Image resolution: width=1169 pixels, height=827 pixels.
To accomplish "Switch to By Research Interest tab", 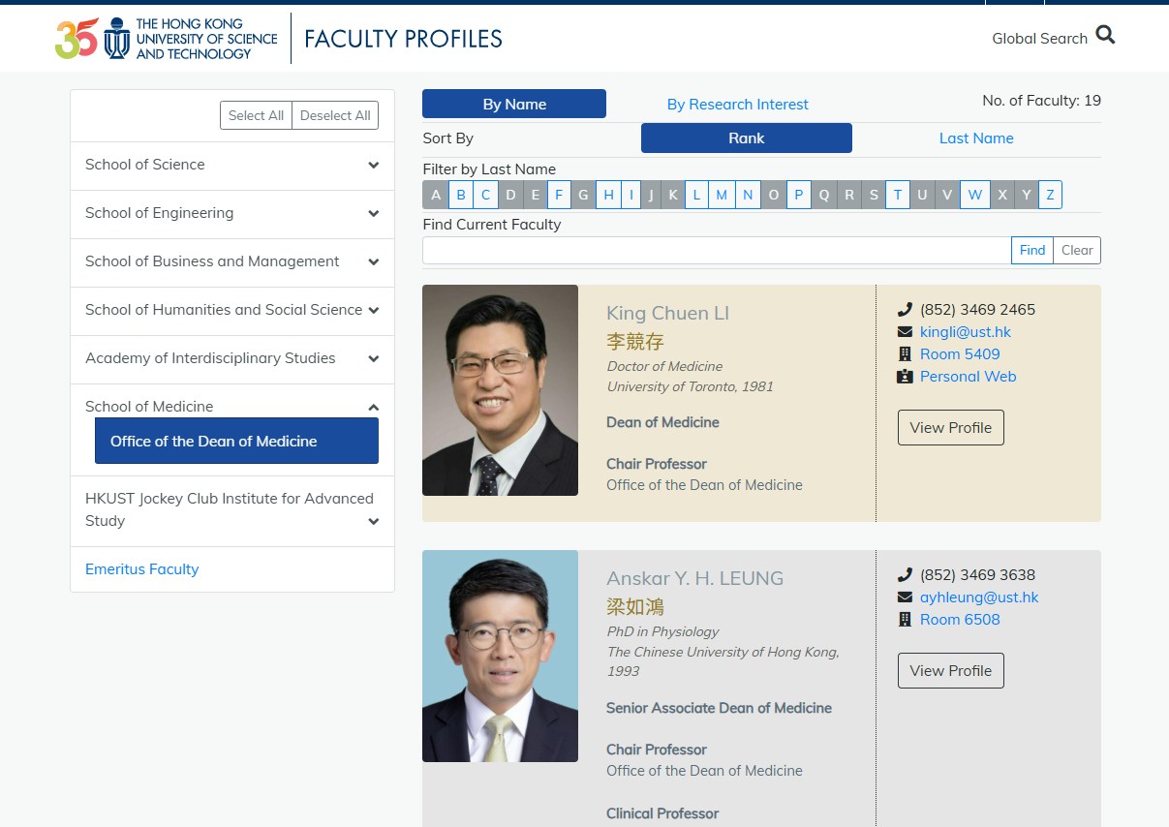I will tap(738, 105).
